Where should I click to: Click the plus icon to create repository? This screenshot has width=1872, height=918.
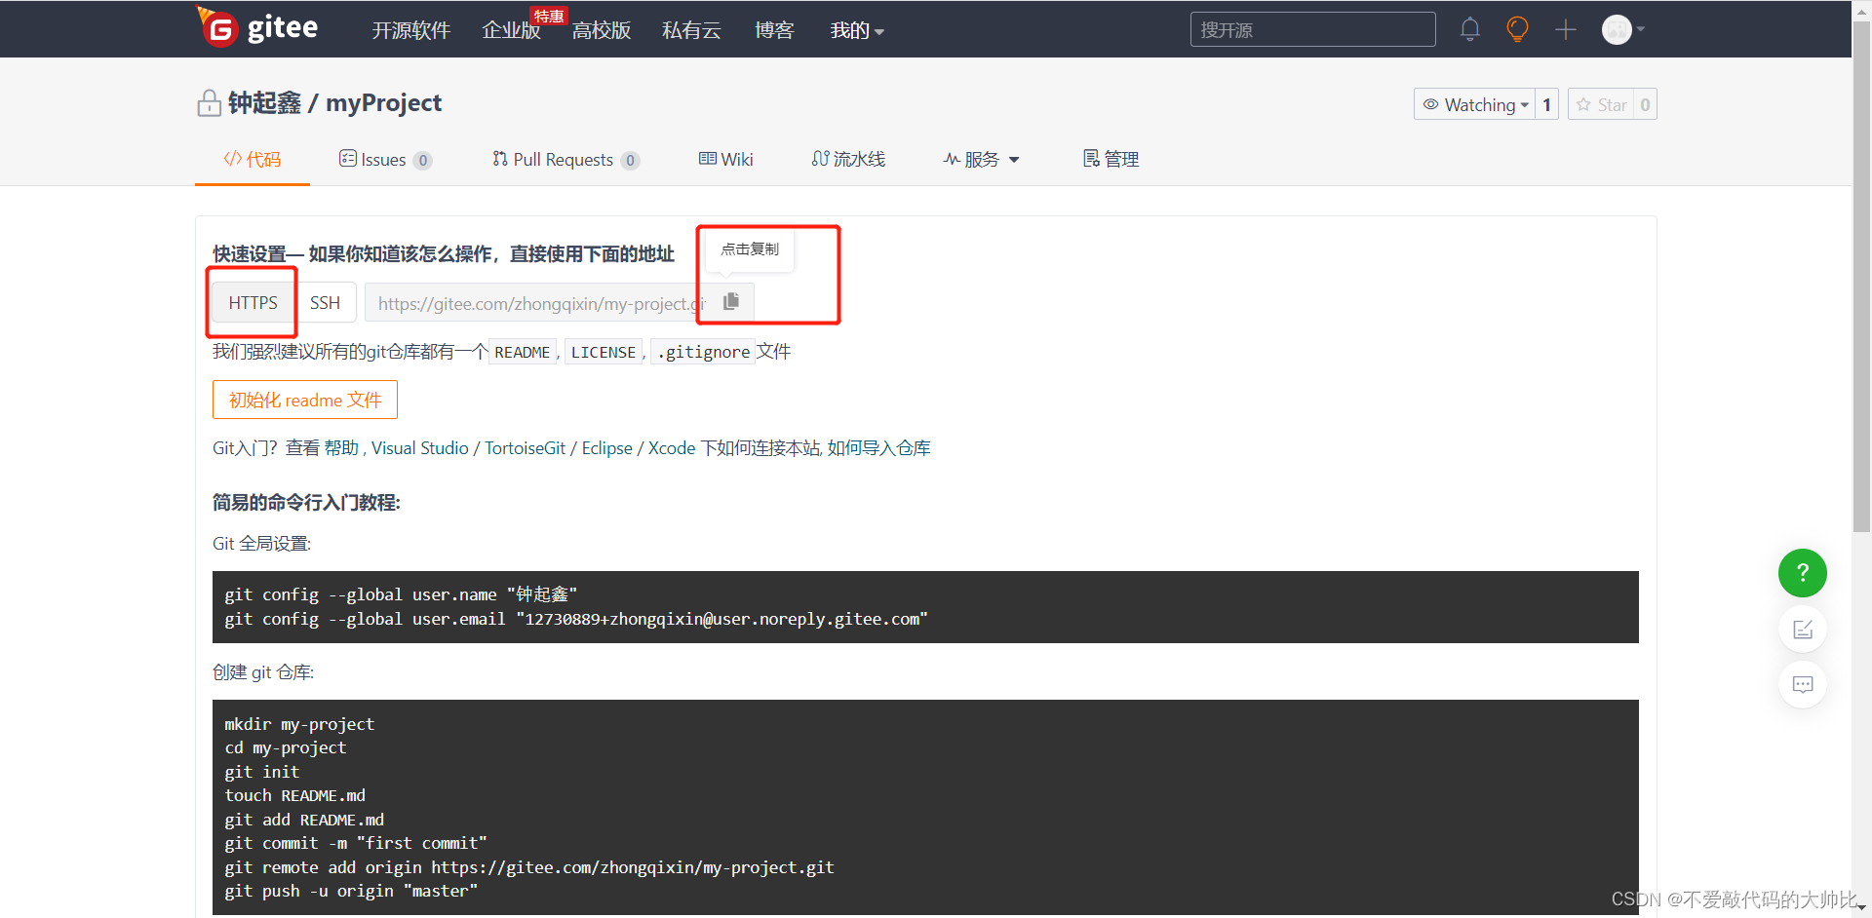point(1564,29)
